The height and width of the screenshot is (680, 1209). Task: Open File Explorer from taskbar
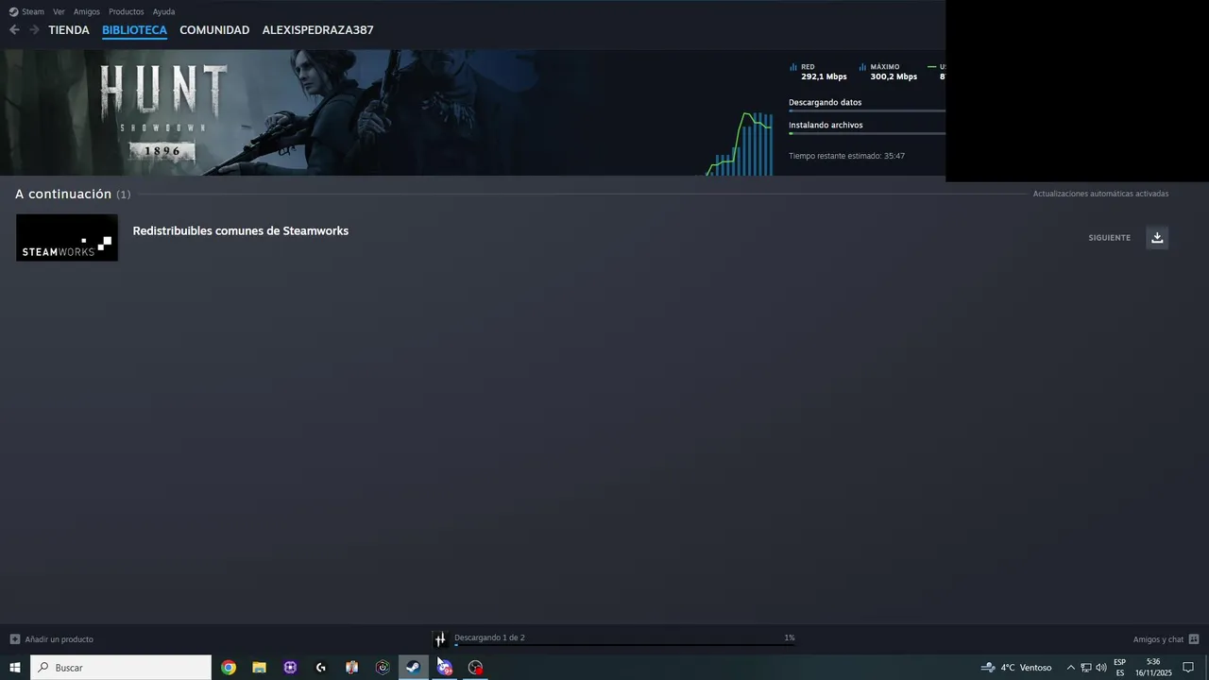pyautogui.click(x=259, y=668)
